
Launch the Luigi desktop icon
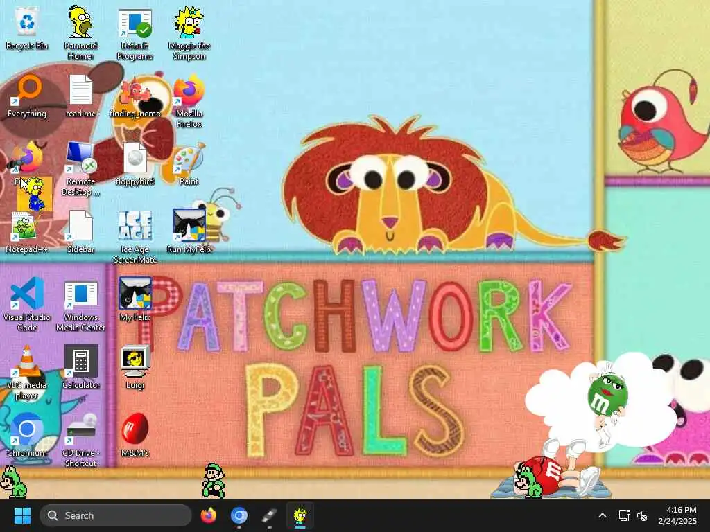coord(135,367)
